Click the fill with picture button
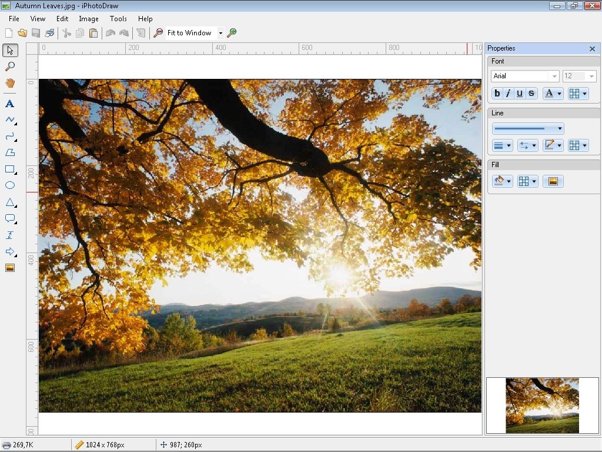Image resolution: width=602 pixels, height=452 pixels. point(553,181)
